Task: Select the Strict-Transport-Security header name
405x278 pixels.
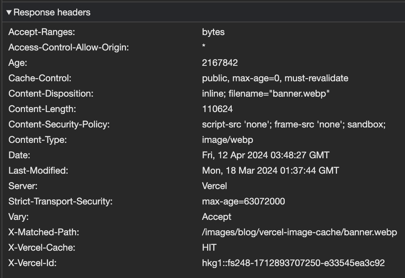Action: [x=60, y=201]
